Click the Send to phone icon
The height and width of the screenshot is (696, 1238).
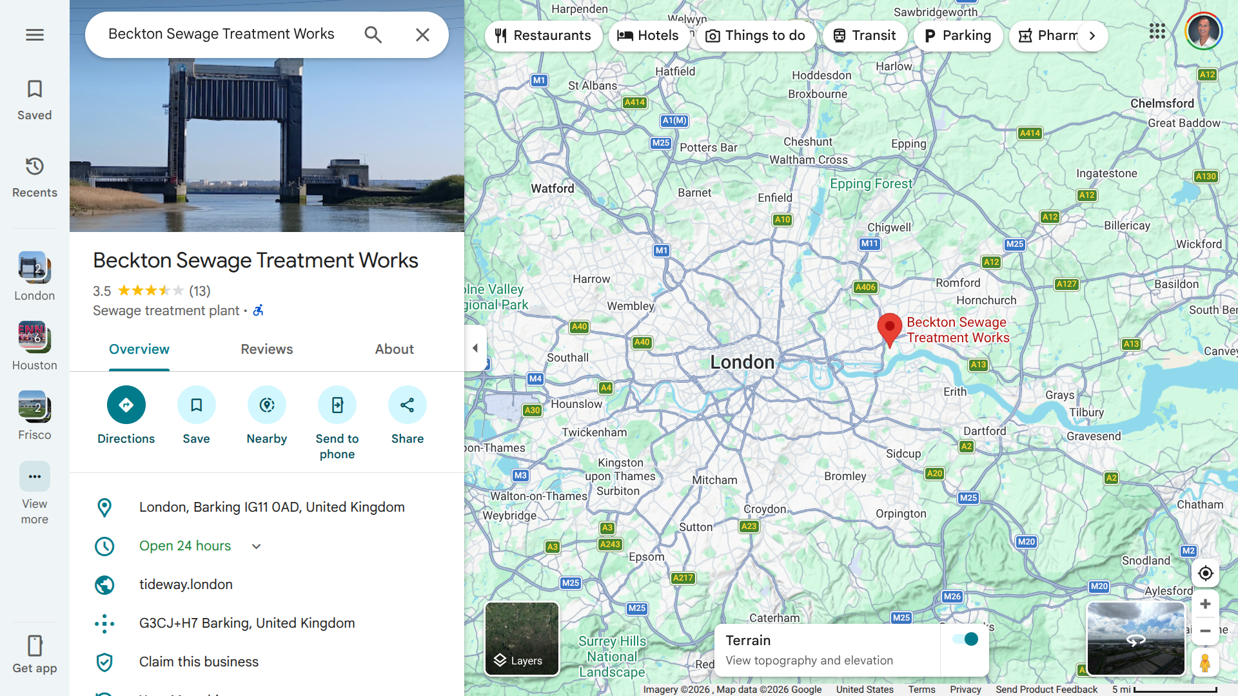pos(337,405)
